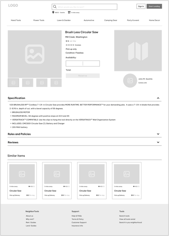The image size is (169, 236).
Task: Focus the search input field
Action: tap(84, 7)
